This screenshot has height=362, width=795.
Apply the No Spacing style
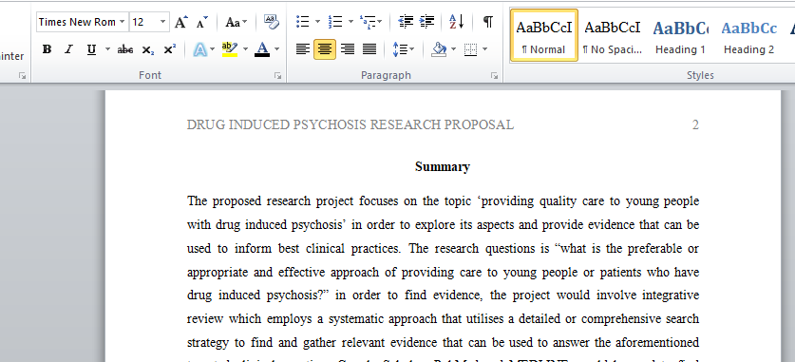pos(613,35)
